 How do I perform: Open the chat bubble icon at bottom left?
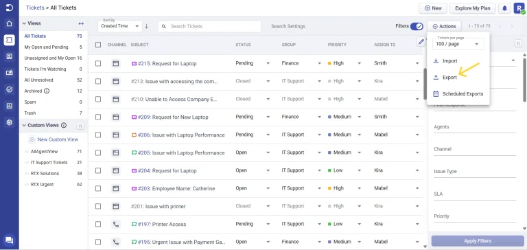[x=10, y=240]
